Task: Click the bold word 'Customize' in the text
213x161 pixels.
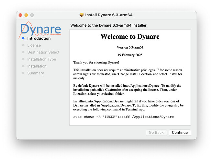Action: 113,90
